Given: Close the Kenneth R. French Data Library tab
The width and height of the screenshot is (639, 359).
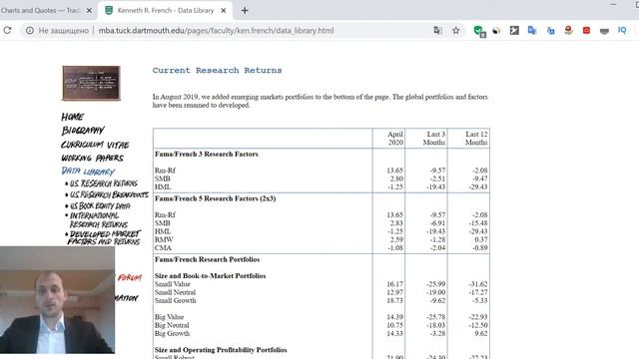Looking at the screenshot, I should click(x=224, y=11).
